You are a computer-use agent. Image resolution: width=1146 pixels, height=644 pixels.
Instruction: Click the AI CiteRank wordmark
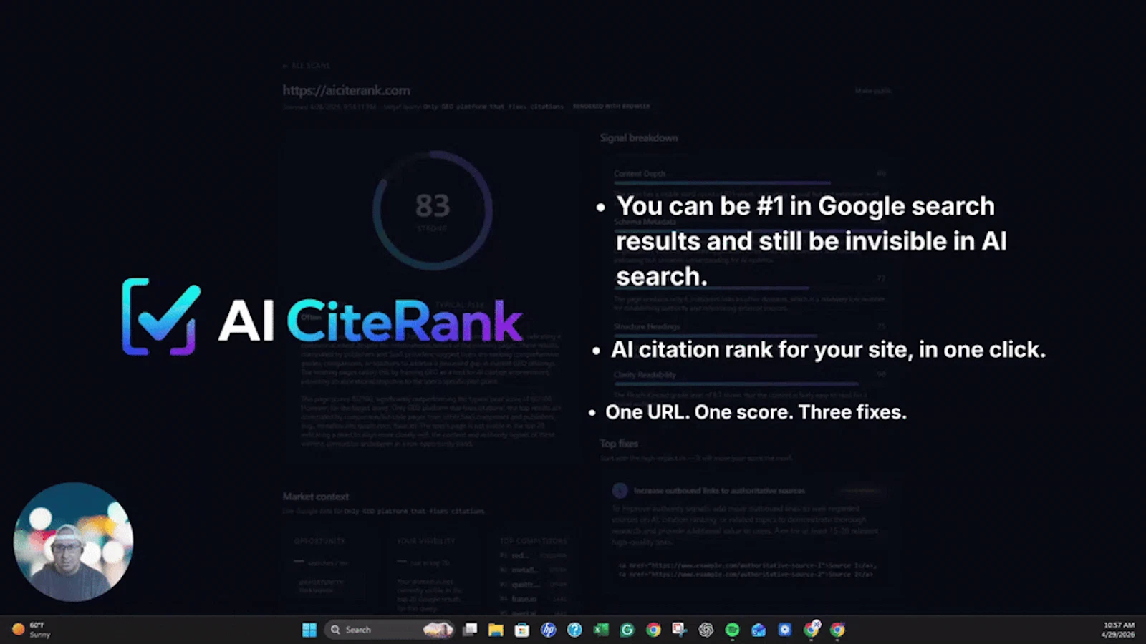click(x=371, y=321)
